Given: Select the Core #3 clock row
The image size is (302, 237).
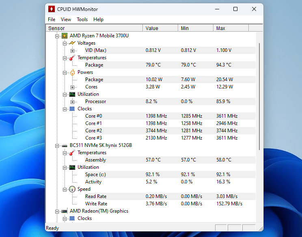Looking at the screenshot, I should point(170,138).
